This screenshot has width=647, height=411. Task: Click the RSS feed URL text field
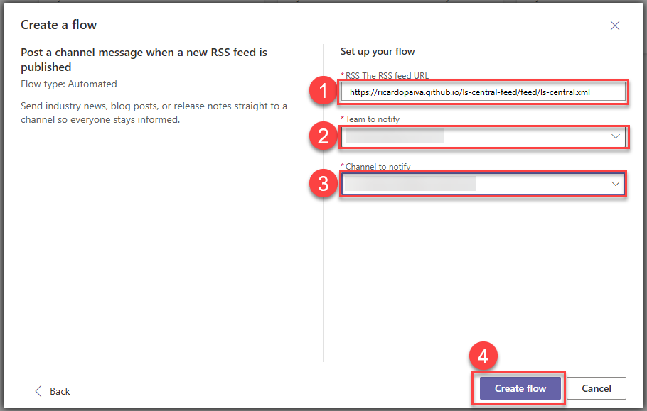click(x=483, y=92)
